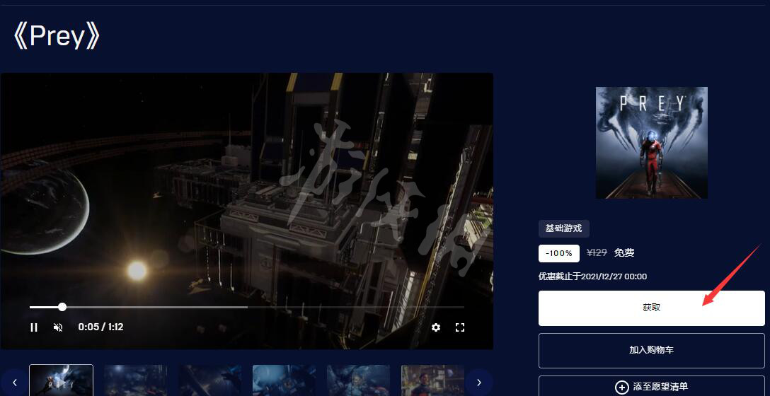The width and height of the screenshot is (770, 396).
Task: Select the second media thumbnail
Action: (136, 380)
